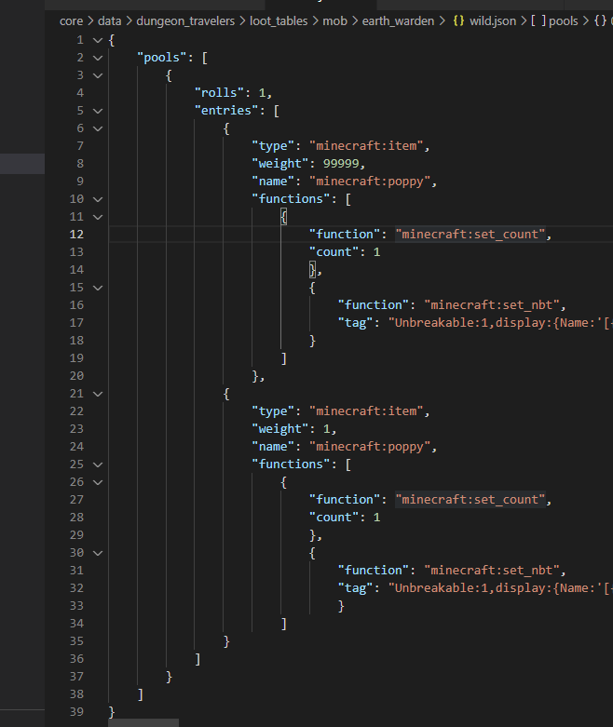Collapse the "entries" array at line 5
The height and width of the screenshot is (727, 613).
(99, 111)
